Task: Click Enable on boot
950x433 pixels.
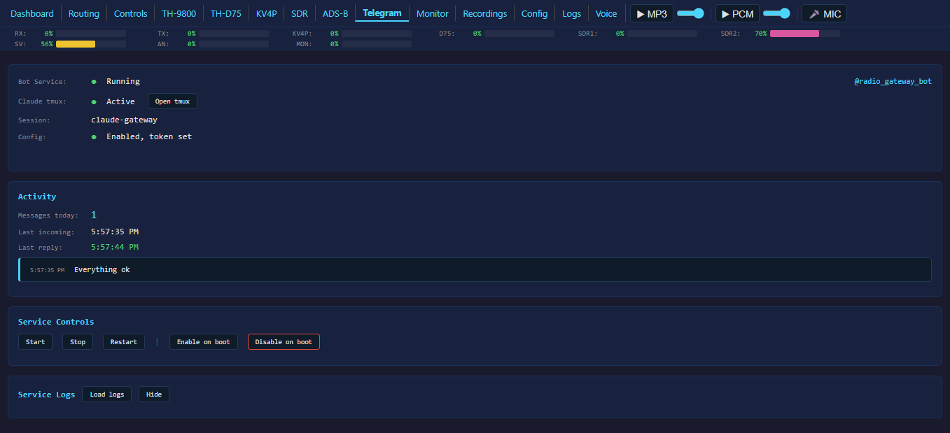Action: click(204, 342)
